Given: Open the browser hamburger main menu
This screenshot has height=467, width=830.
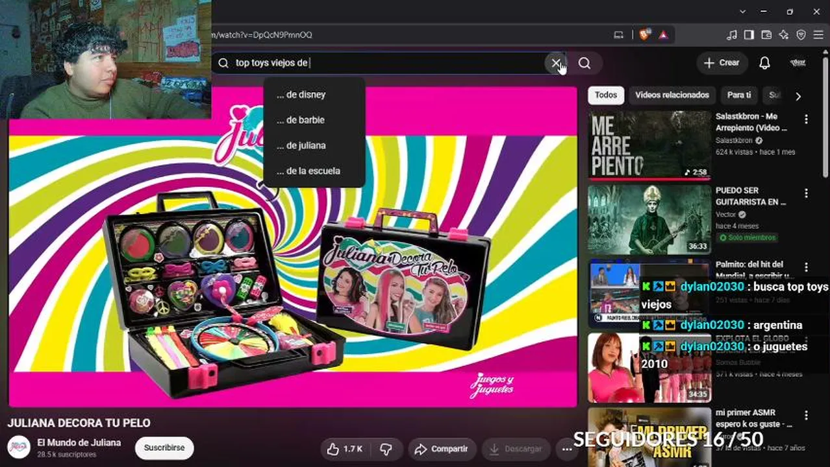Looking at the screenshot, I should pyautogui.click(x=818, y=35).
